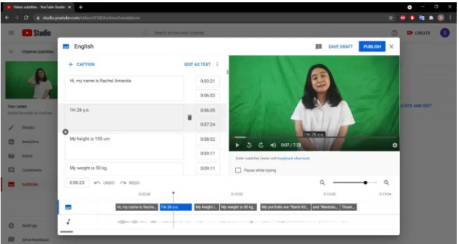Select timeline block "My portfolio are..."
The image size is (459, 244).
[x=285, y=207]
